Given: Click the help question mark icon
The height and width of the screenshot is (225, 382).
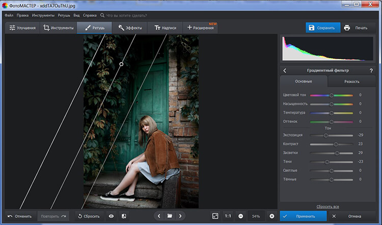Looking at the screenshot, I should (x=370, y=70).
